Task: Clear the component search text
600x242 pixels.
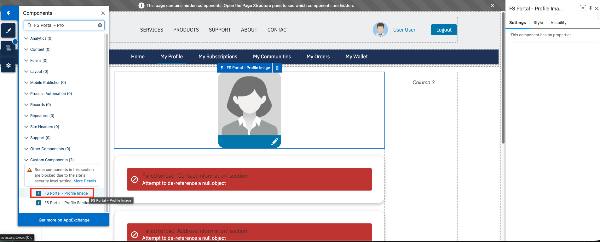Action: (100, 25)
